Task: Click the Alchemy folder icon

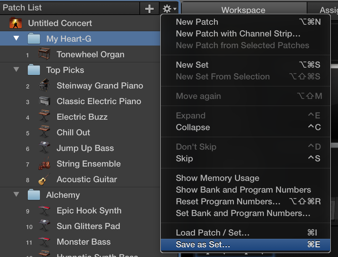Action: tap(34, 195)
